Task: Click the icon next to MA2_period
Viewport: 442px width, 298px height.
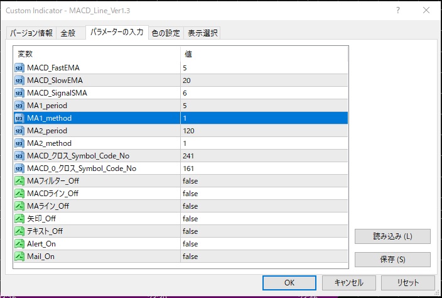Action: pos(19,130)
